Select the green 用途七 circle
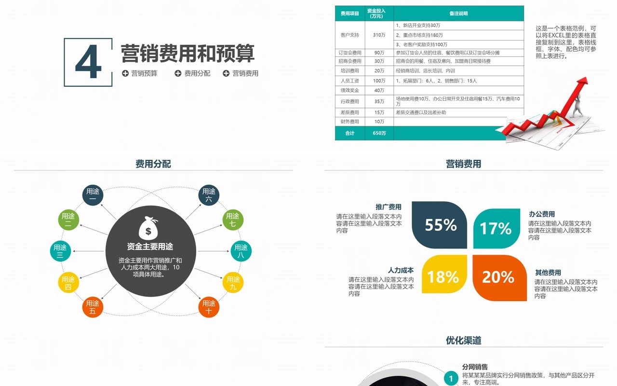 click(x=233, y=220)
